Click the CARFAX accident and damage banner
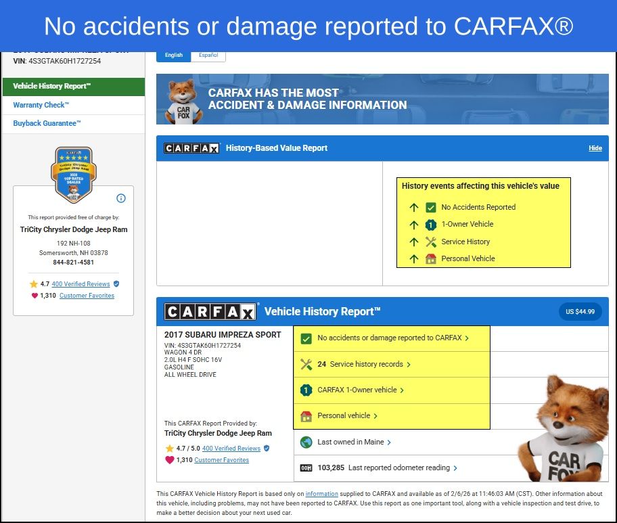 click(382, 99)
